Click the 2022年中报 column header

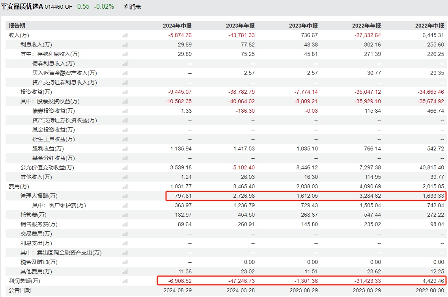pos(430,26)
